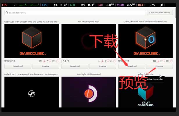Download GabeCube with Smooth Intro and Outro video
This screenshot has height=116, width=179.
(18, 66)
